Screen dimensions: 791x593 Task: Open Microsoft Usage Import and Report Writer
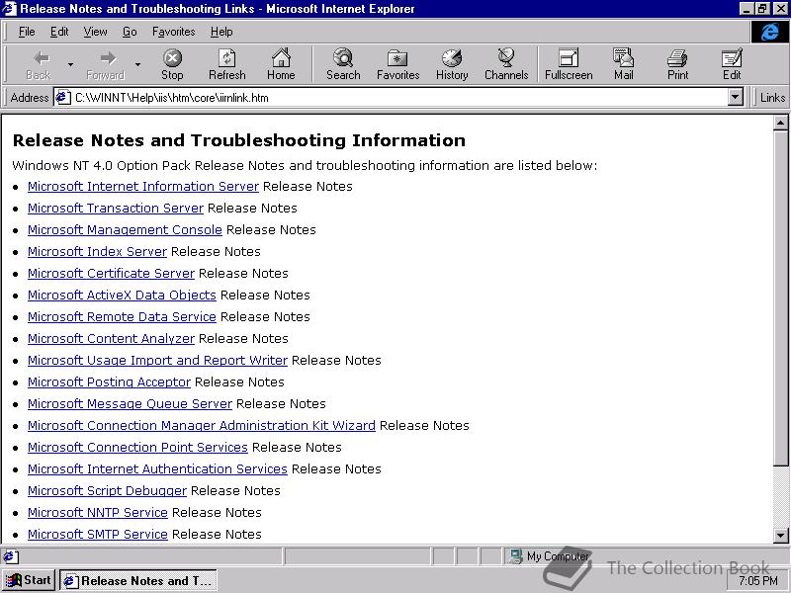coord(157,360)
